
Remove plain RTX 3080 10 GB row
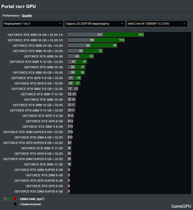[65, 100]
